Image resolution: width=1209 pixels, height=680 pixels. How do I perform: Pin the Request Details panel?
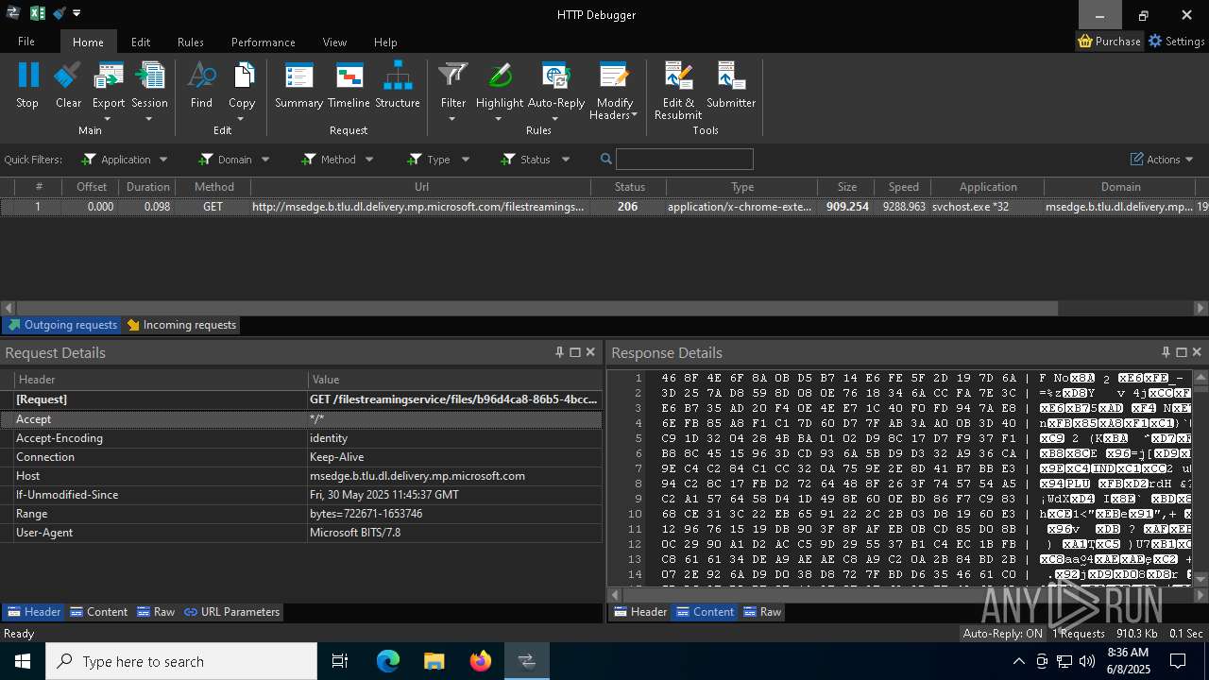point(559,352)
